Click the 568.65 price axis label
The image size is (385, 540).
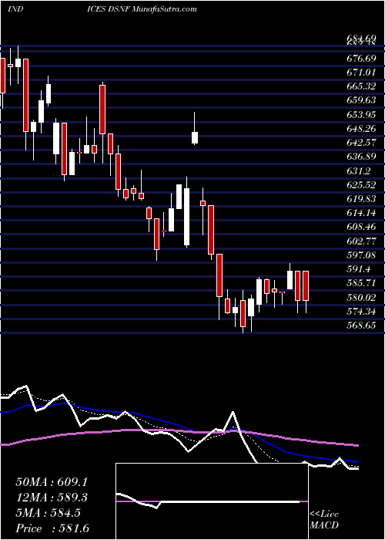[361, 326]
